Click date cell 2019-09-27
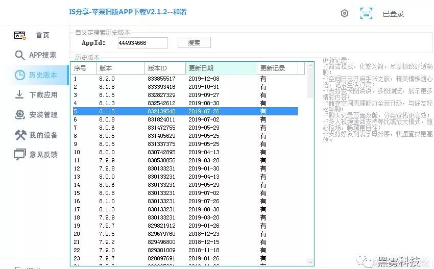Screen dimensions: 434x269 [204, 95]
